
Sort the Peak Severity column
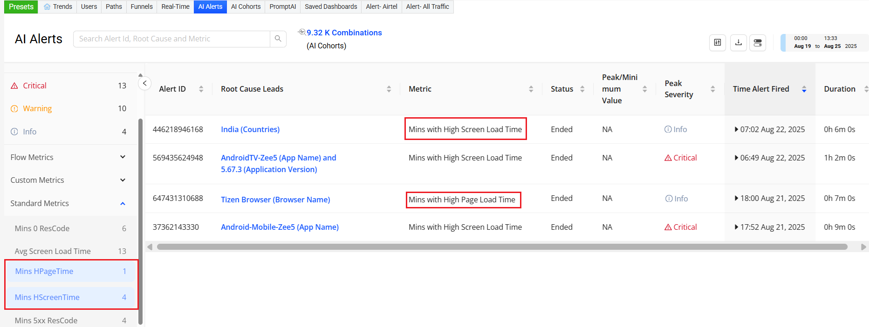pos(712,89)
